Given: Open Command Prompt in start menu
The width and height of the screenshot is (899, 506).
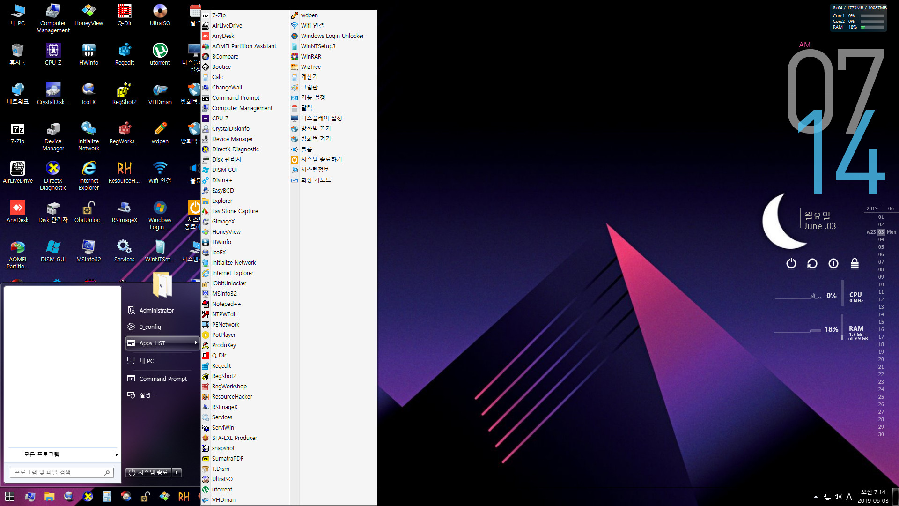Looking at the screenshot, I should pos(162,379).
